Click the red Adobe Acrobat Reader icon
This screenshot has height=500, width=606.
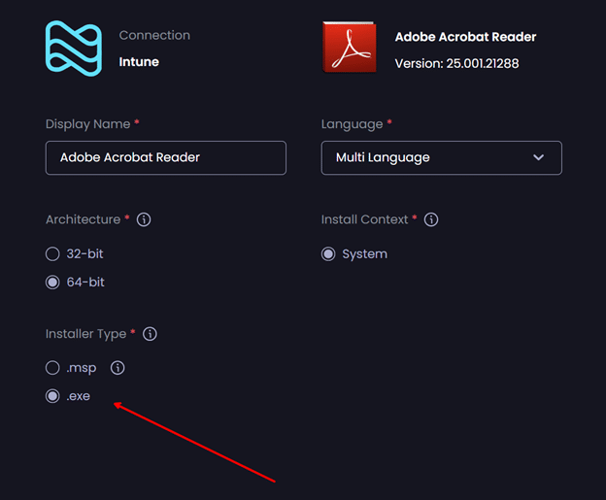click(x=349, y=48)
